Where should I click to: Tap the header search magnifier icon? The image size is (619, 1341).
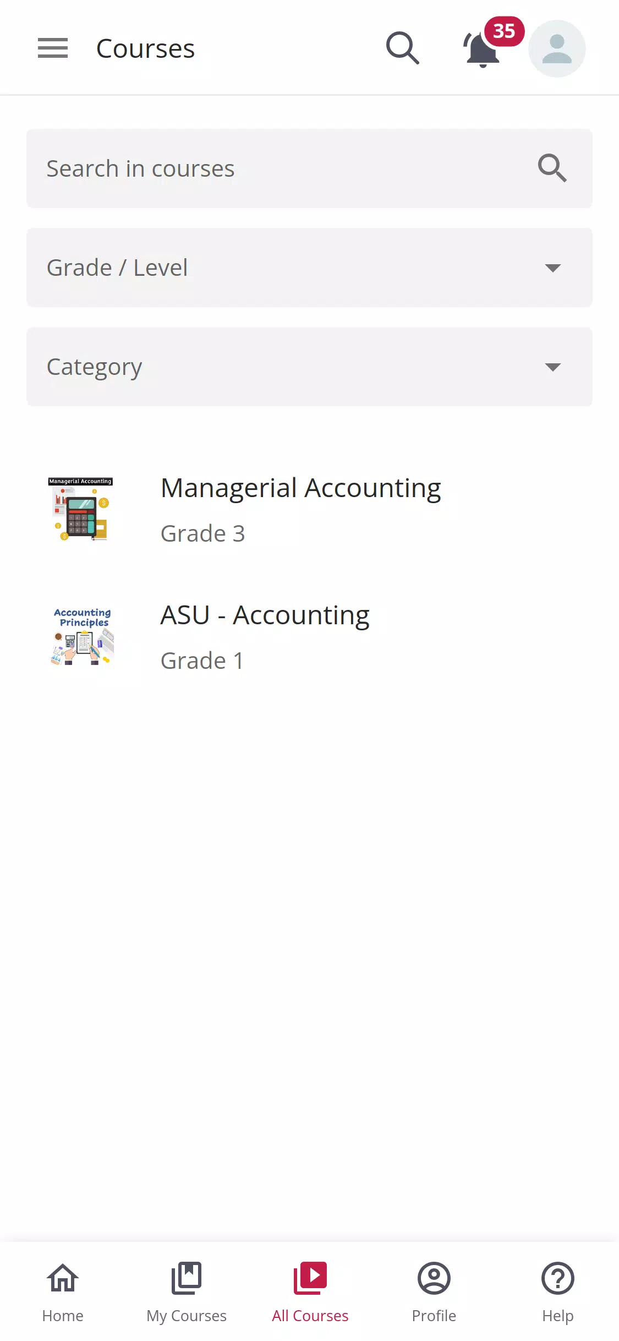click(403, 48)
